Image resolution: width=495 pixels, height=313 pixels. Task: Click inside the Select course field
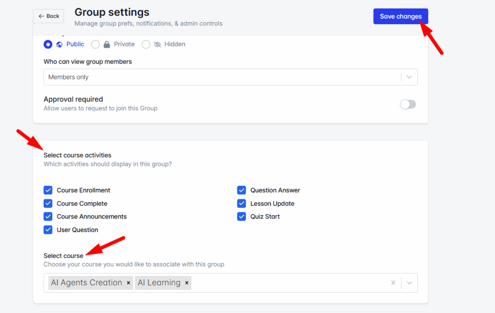290,283
